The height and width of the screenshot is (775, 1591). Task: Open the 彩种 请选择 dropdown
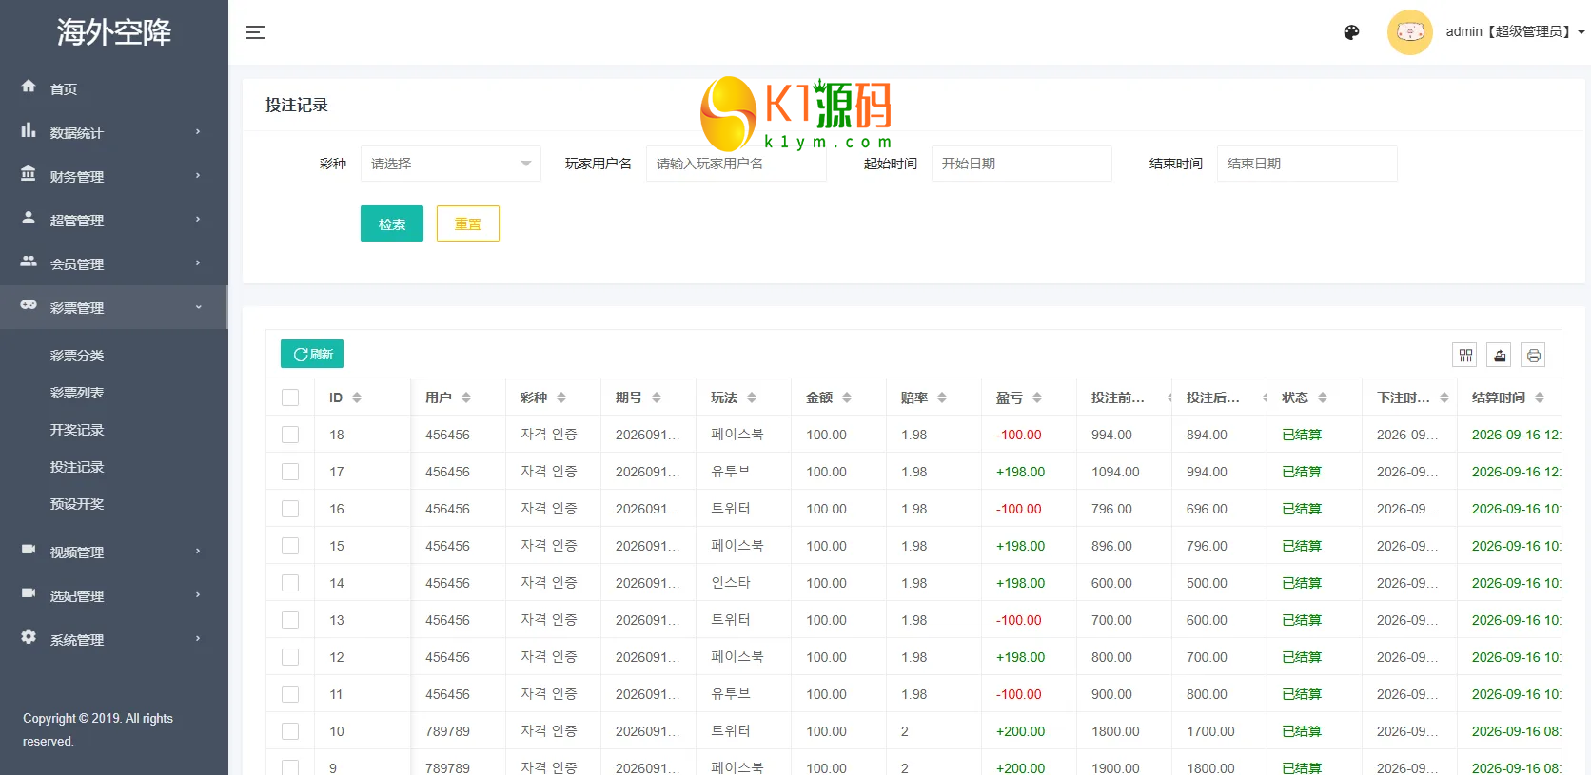[x=451, y=164]
